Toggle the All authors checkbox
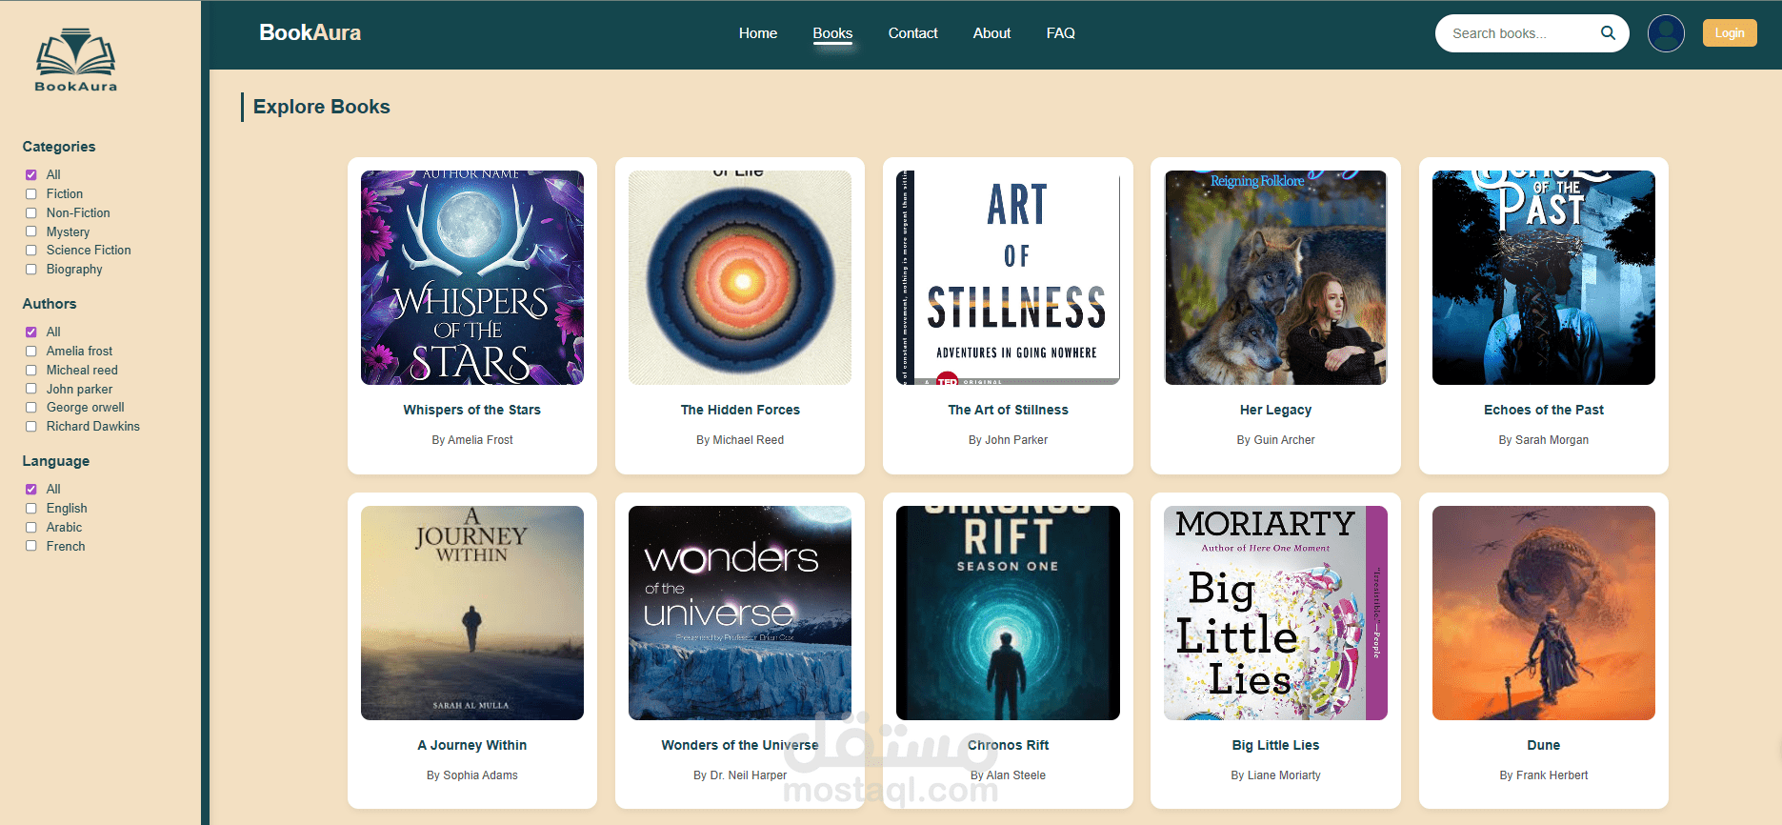 pos(31,332)
